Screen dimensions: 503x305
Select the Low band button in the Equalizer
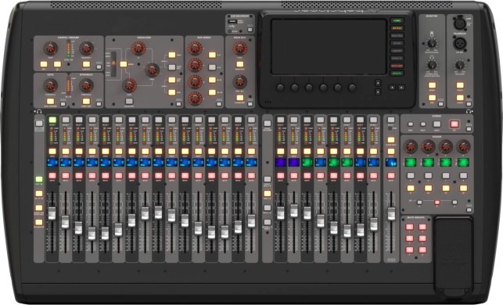pyautogui.click(x=172, y=92)
